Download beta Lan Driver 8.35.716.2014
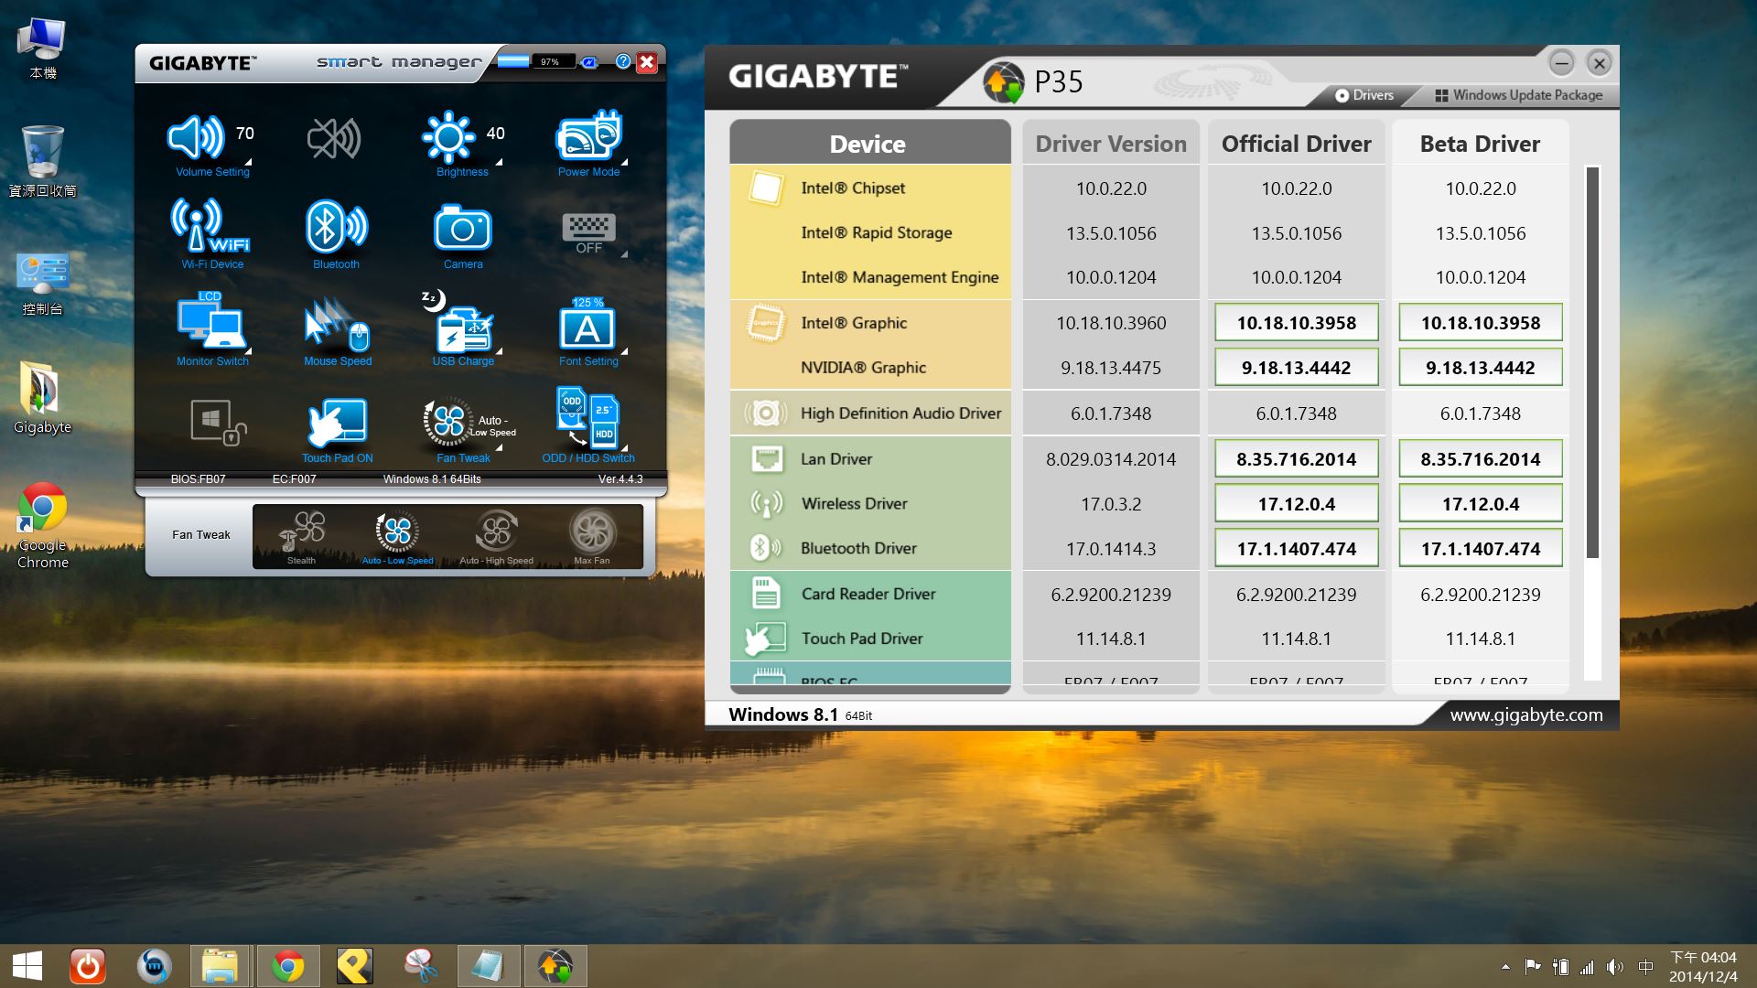Image resolution: width=1757 pixels, height=988 pixels. point(1481,458)
